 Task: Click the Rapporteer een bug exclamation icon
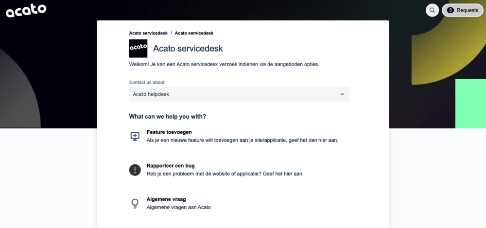135,170
